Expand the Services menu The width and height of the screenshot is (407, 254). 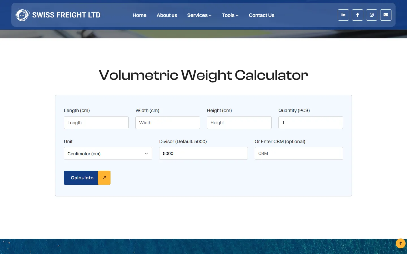pyautogui.click(x=199, y=15)
